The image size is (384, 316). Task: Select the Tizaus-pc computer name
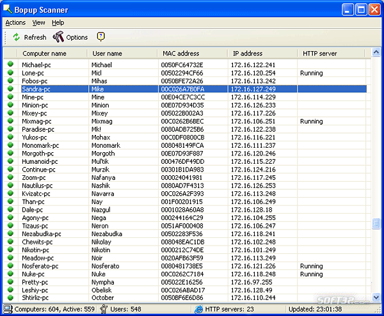click(35, 226)
